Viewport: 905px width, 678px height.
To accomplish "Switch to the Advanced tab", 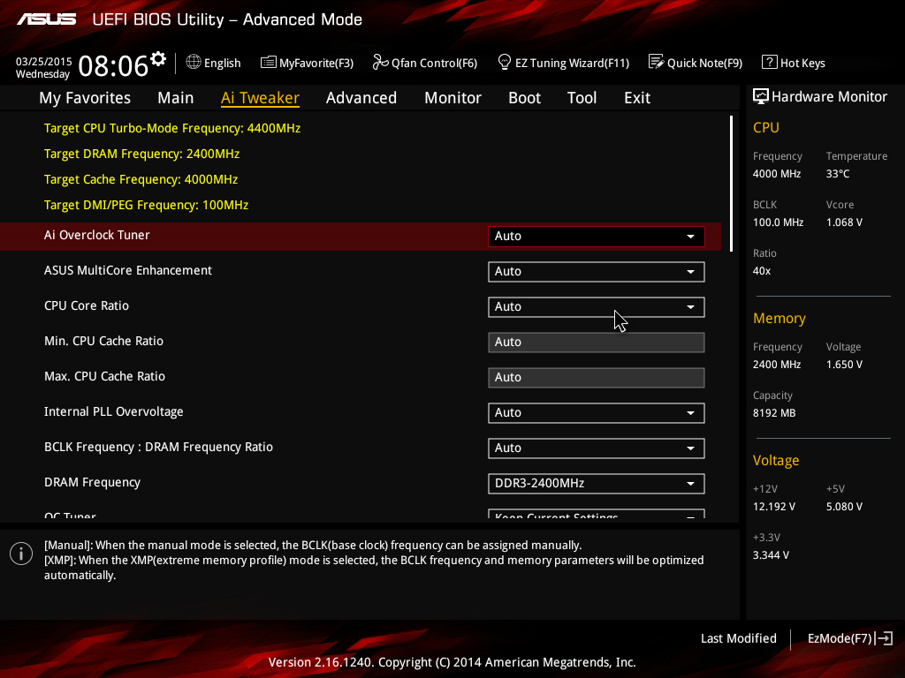I will click(x=361, y=98).
